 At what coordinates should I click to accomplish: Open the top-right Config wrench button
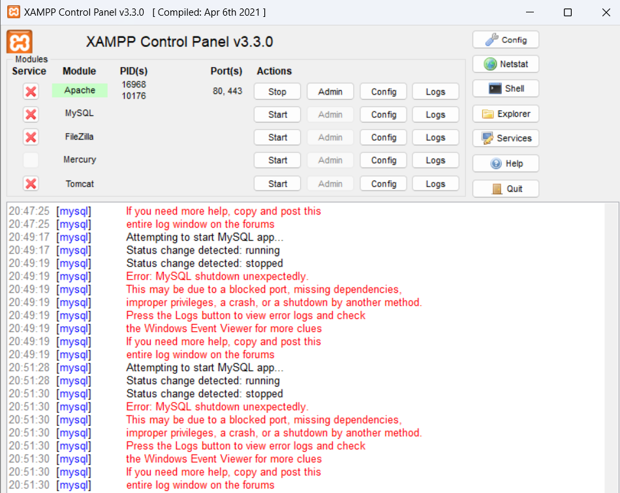click(506, 40)
